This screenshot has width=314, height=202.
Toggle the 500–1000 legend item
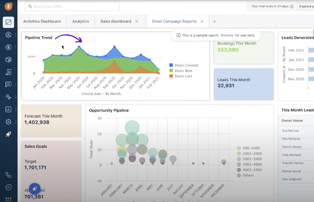[x=248, y=148]
